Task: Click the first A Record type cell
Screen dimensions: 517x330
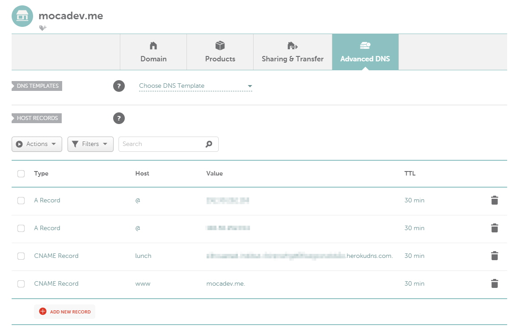Action: (x=47, y=200)
